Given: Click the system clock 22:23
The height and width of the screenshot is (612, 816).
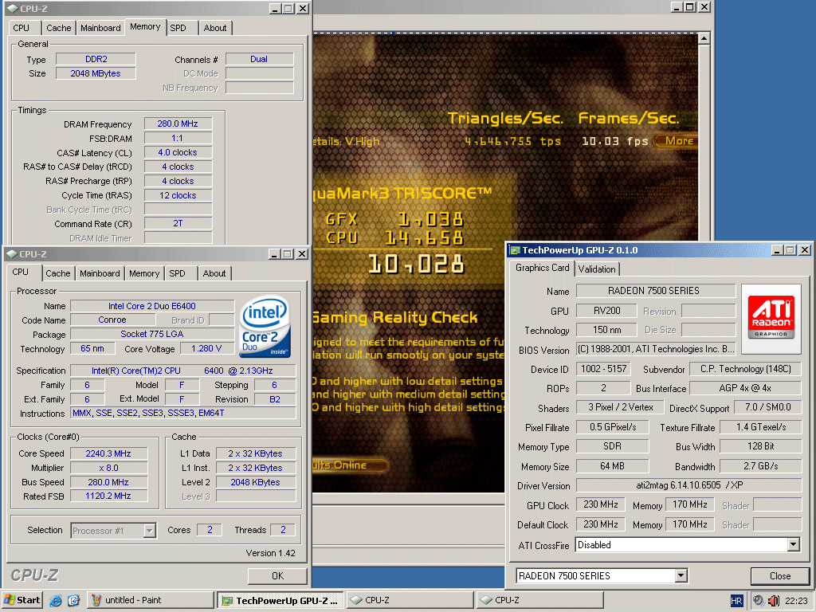Looking at the screenshot, I should click(x=796, y=601).
